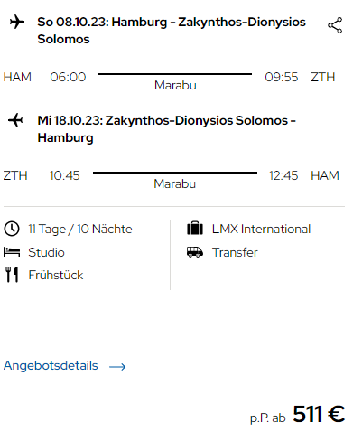
Task: Click the cutlery icon next to Frühstück
Action: (12, 275)
